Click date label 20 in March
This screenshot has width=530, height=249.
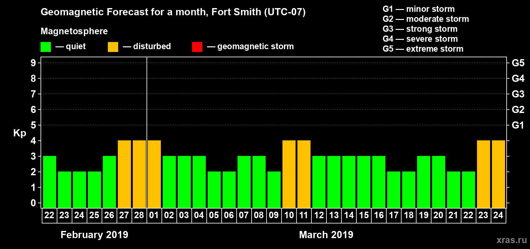point(438,215)
